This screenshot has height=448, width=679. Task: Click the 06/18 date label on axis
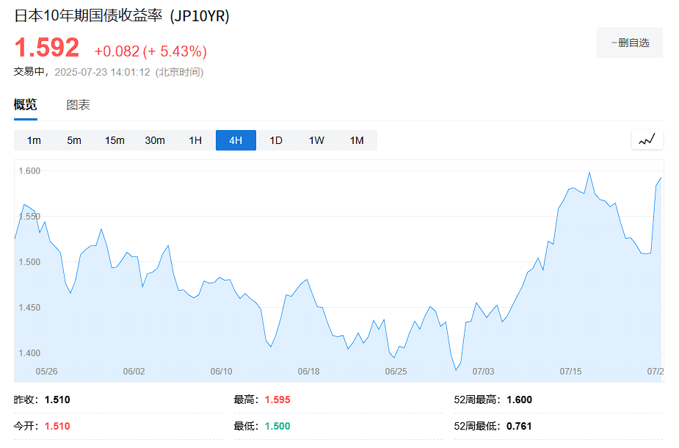309,372
